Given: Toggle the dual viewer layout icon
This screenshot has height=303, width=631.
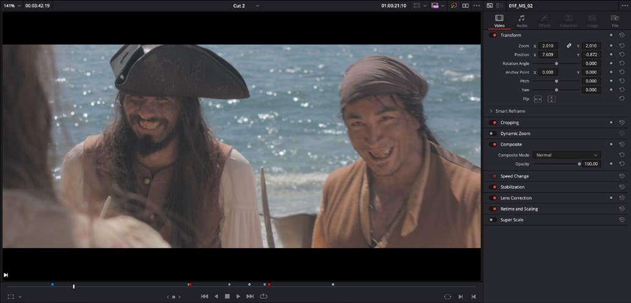Looking at the screenshot, I should point(465,5).
